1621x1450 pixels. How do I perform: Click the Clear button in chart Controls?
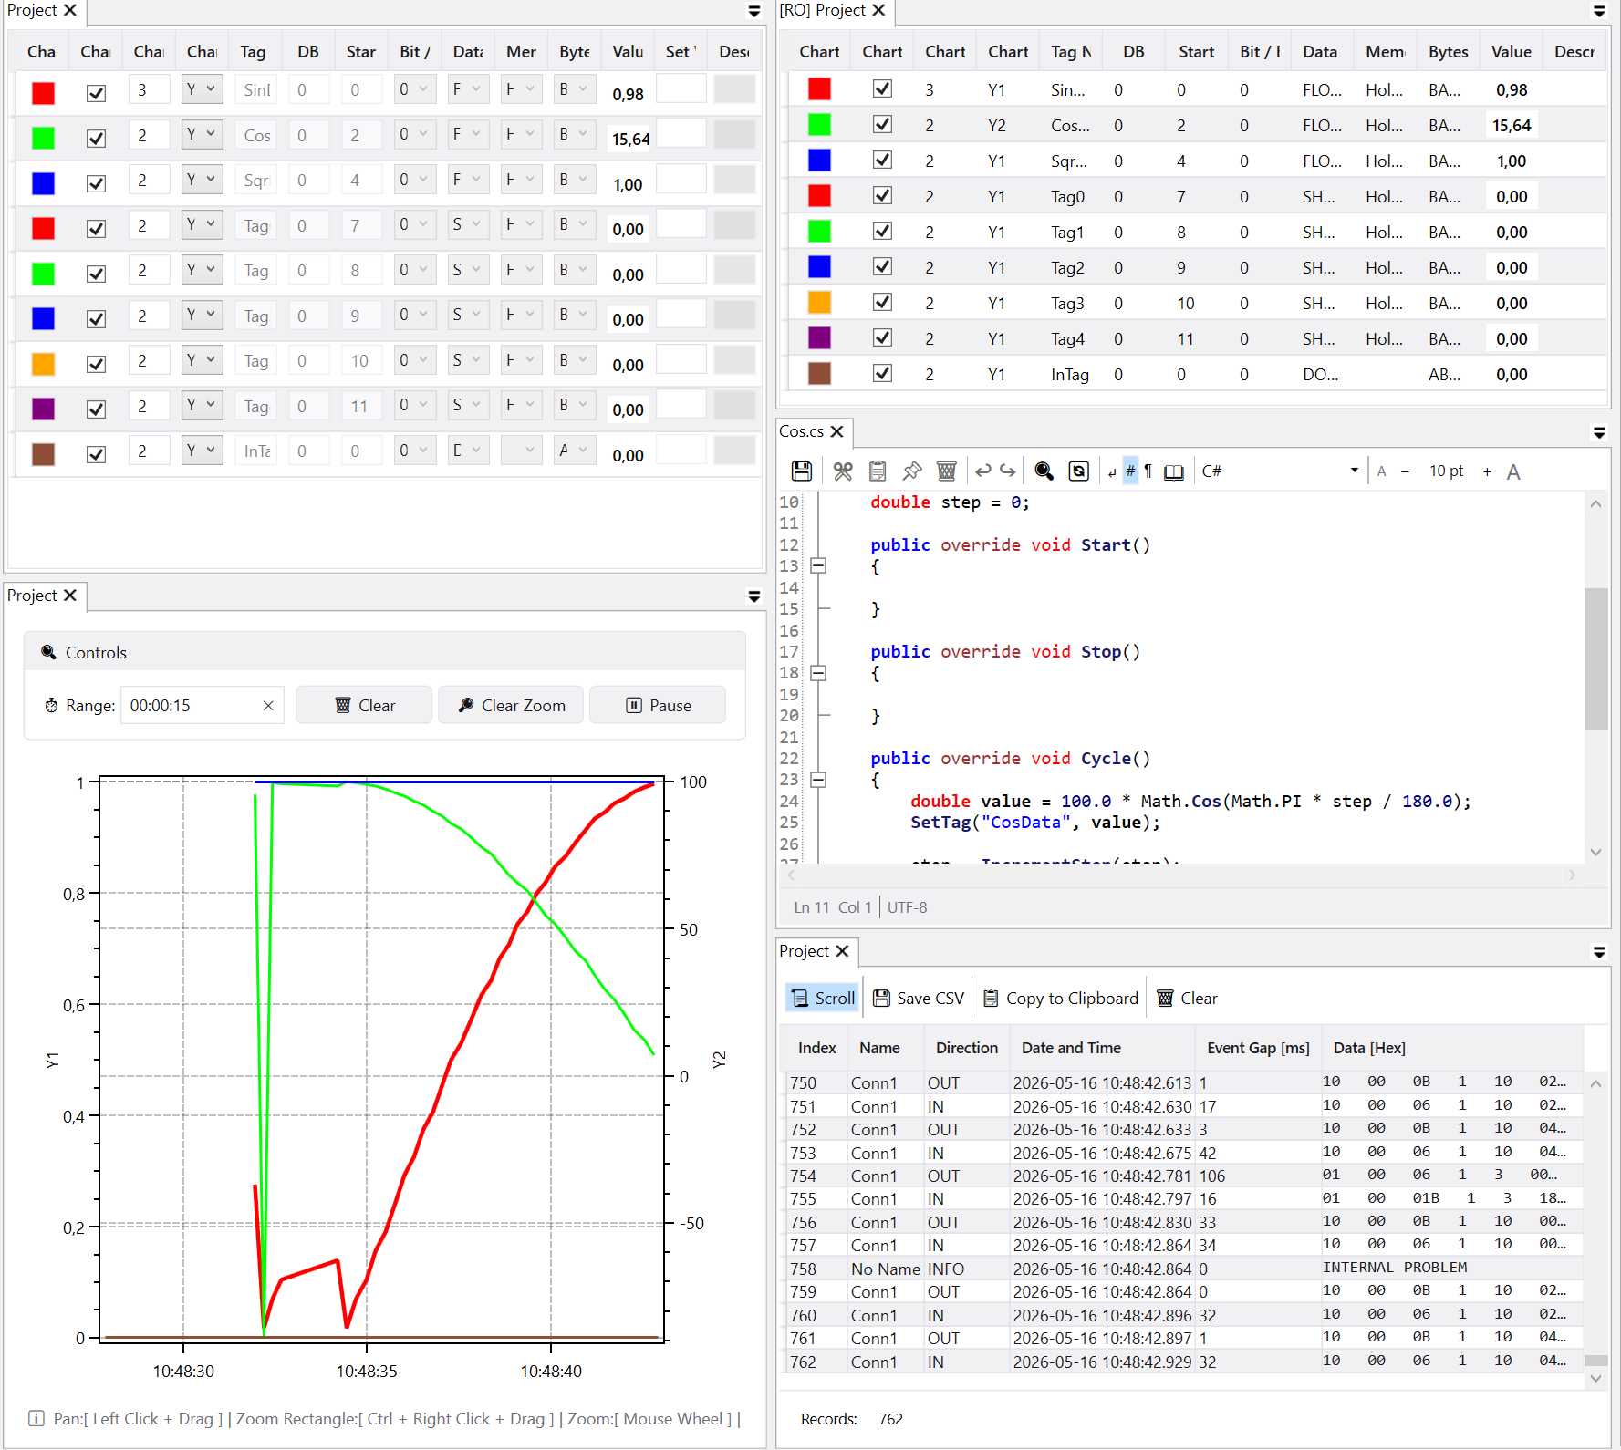click(364, 705)
